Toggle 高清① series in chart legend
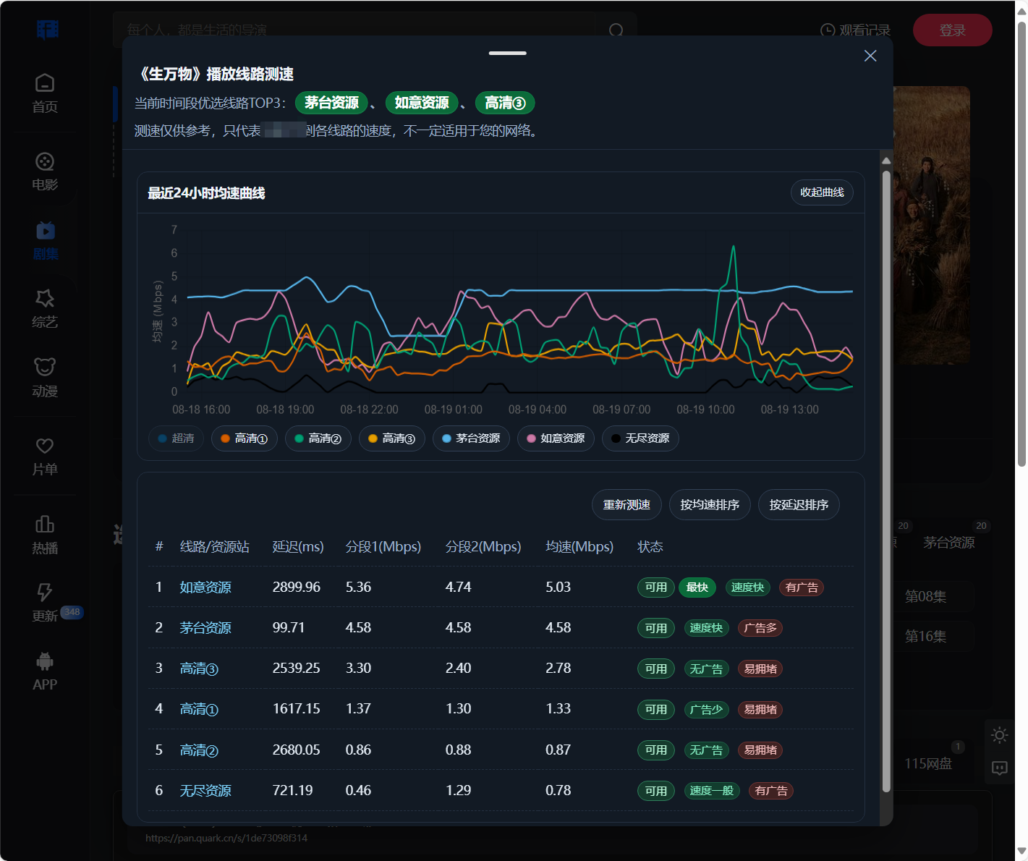 click(245, 438)
